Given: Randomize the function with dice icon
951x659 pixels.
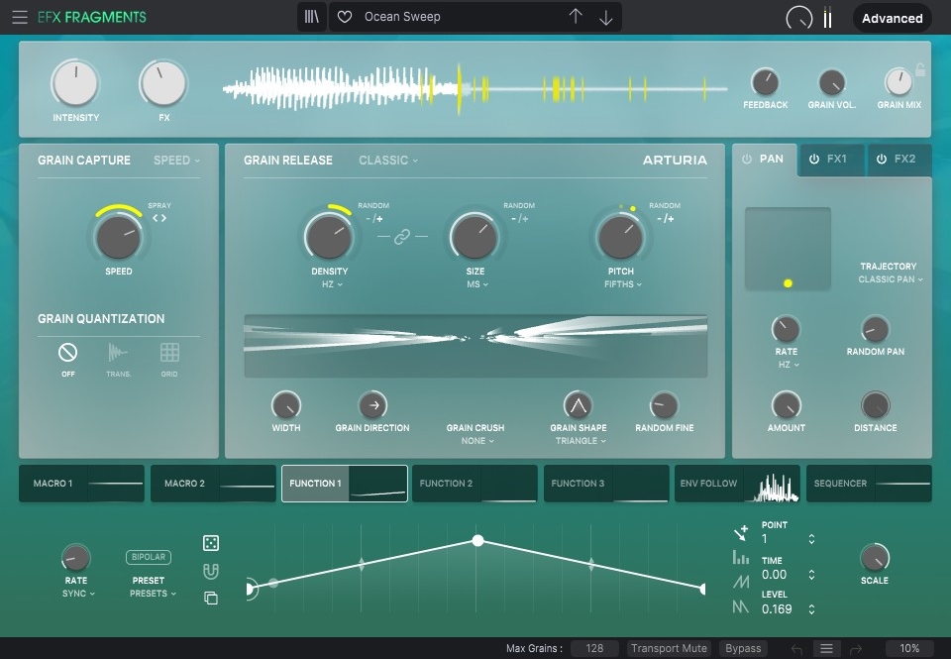Looking at the screenshot, I should click(211, 543).
